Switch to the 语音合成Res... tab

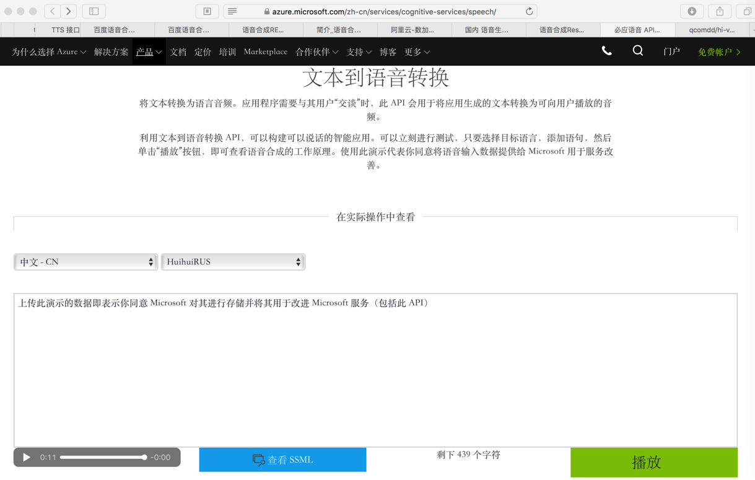(561, 30)
